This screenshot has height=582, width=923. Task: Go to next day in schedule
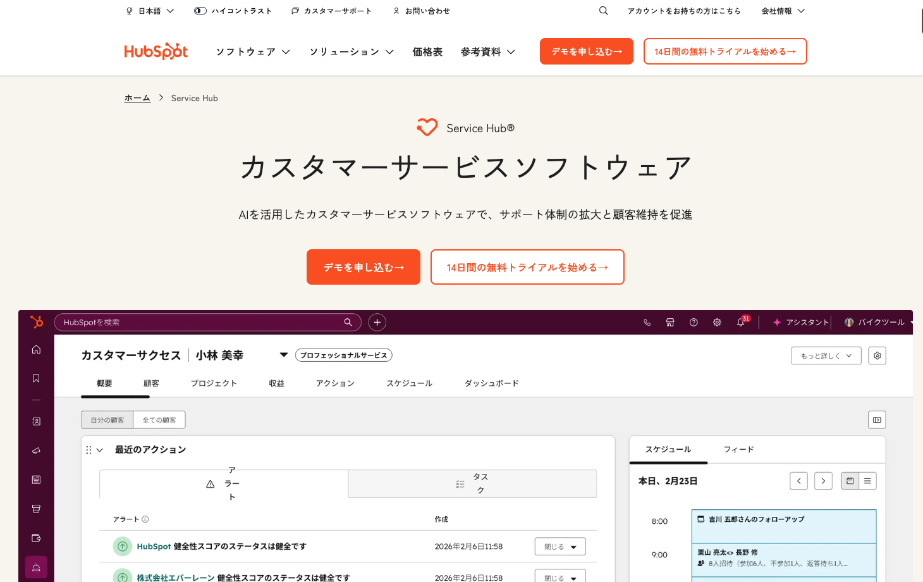(x=823, y=481)
